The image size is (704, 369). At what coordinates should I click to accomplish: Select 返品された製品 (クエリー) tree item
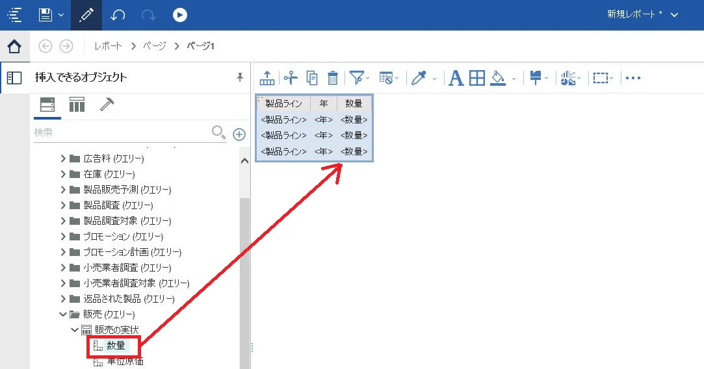tap(129, 299)
